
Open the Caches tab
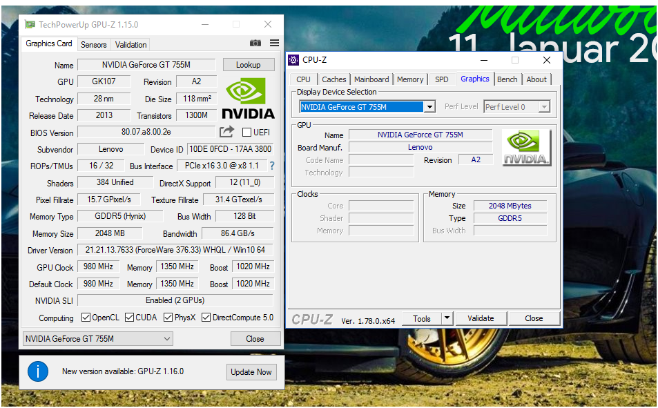click(334, 79)
